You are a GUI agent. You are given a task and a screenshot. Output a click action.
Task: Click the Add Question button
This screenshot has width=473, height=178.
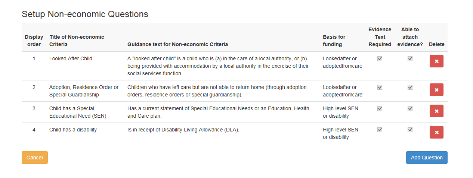click(426, 158)
